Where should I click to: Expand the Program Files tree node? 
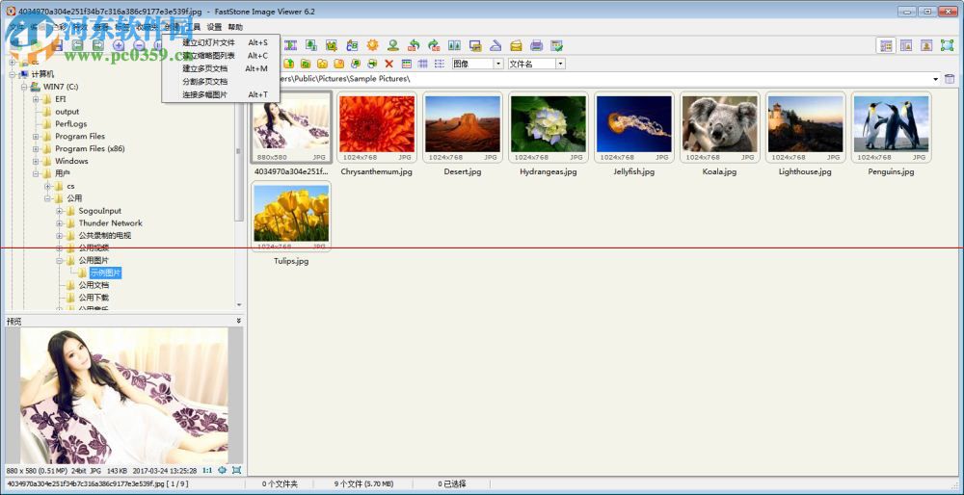click(x=37, y=137)
